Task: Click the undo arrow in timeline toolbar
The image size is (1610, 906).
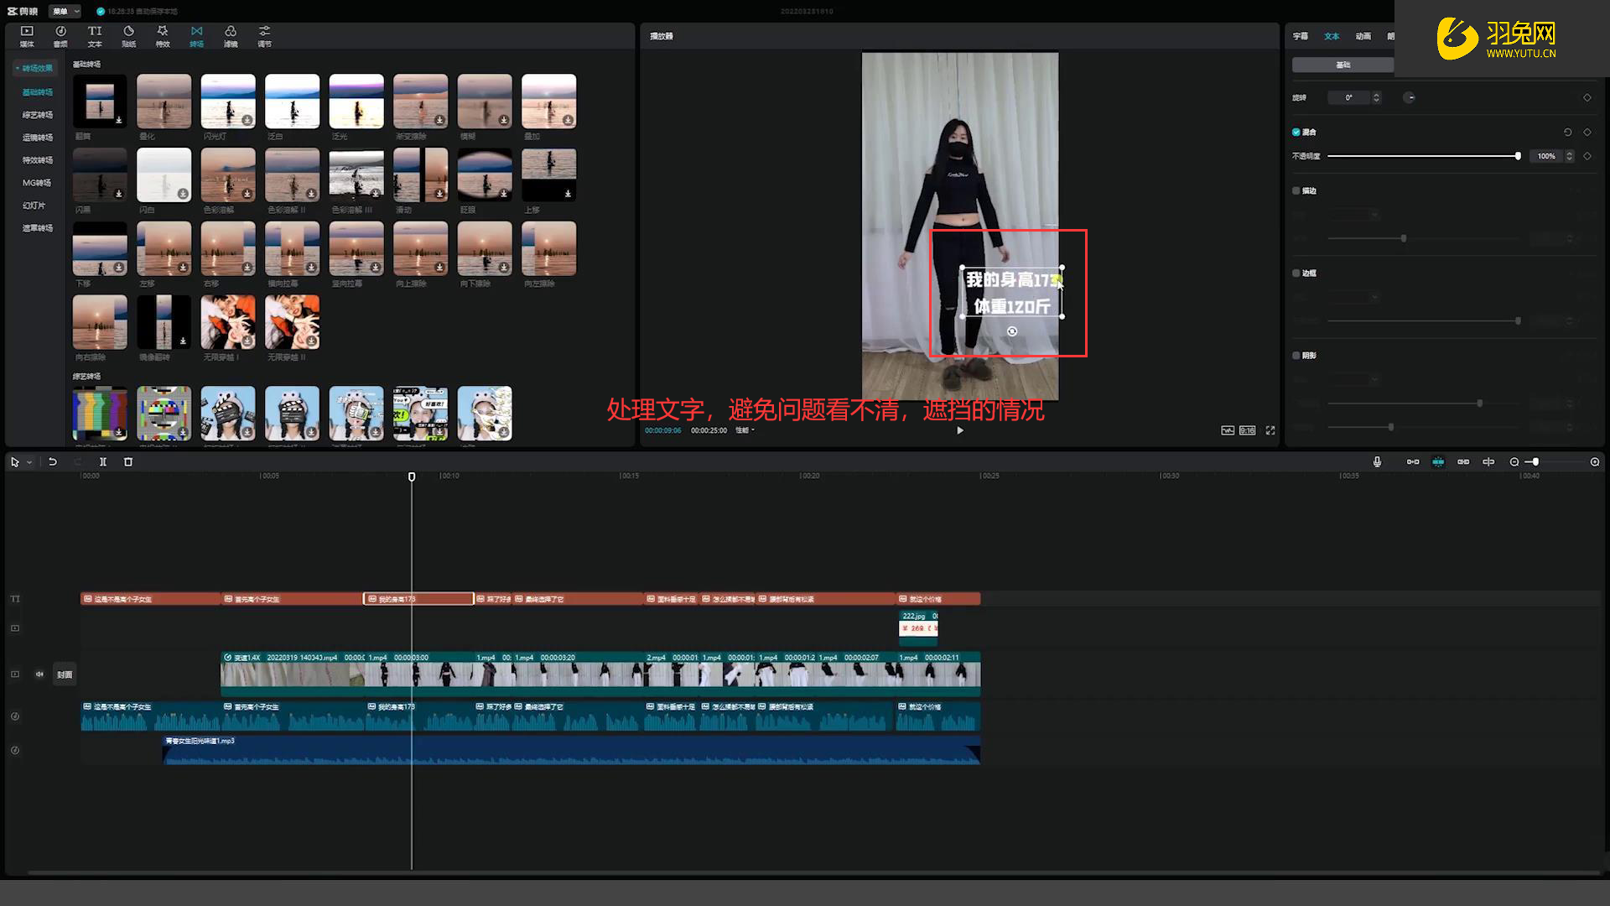Action: pyautogui.click(x=53, y=462)
